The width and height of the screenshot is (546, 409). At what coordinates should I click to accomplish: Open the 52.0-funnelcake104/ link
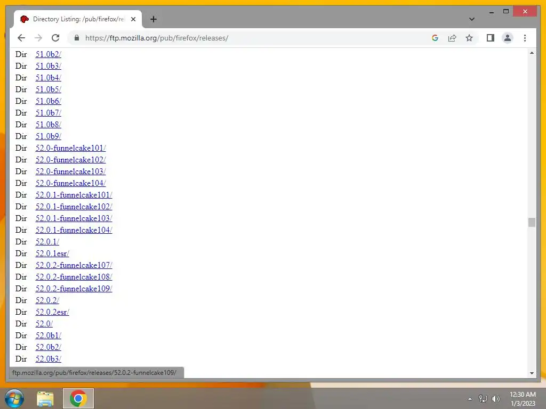pos(70,183)
